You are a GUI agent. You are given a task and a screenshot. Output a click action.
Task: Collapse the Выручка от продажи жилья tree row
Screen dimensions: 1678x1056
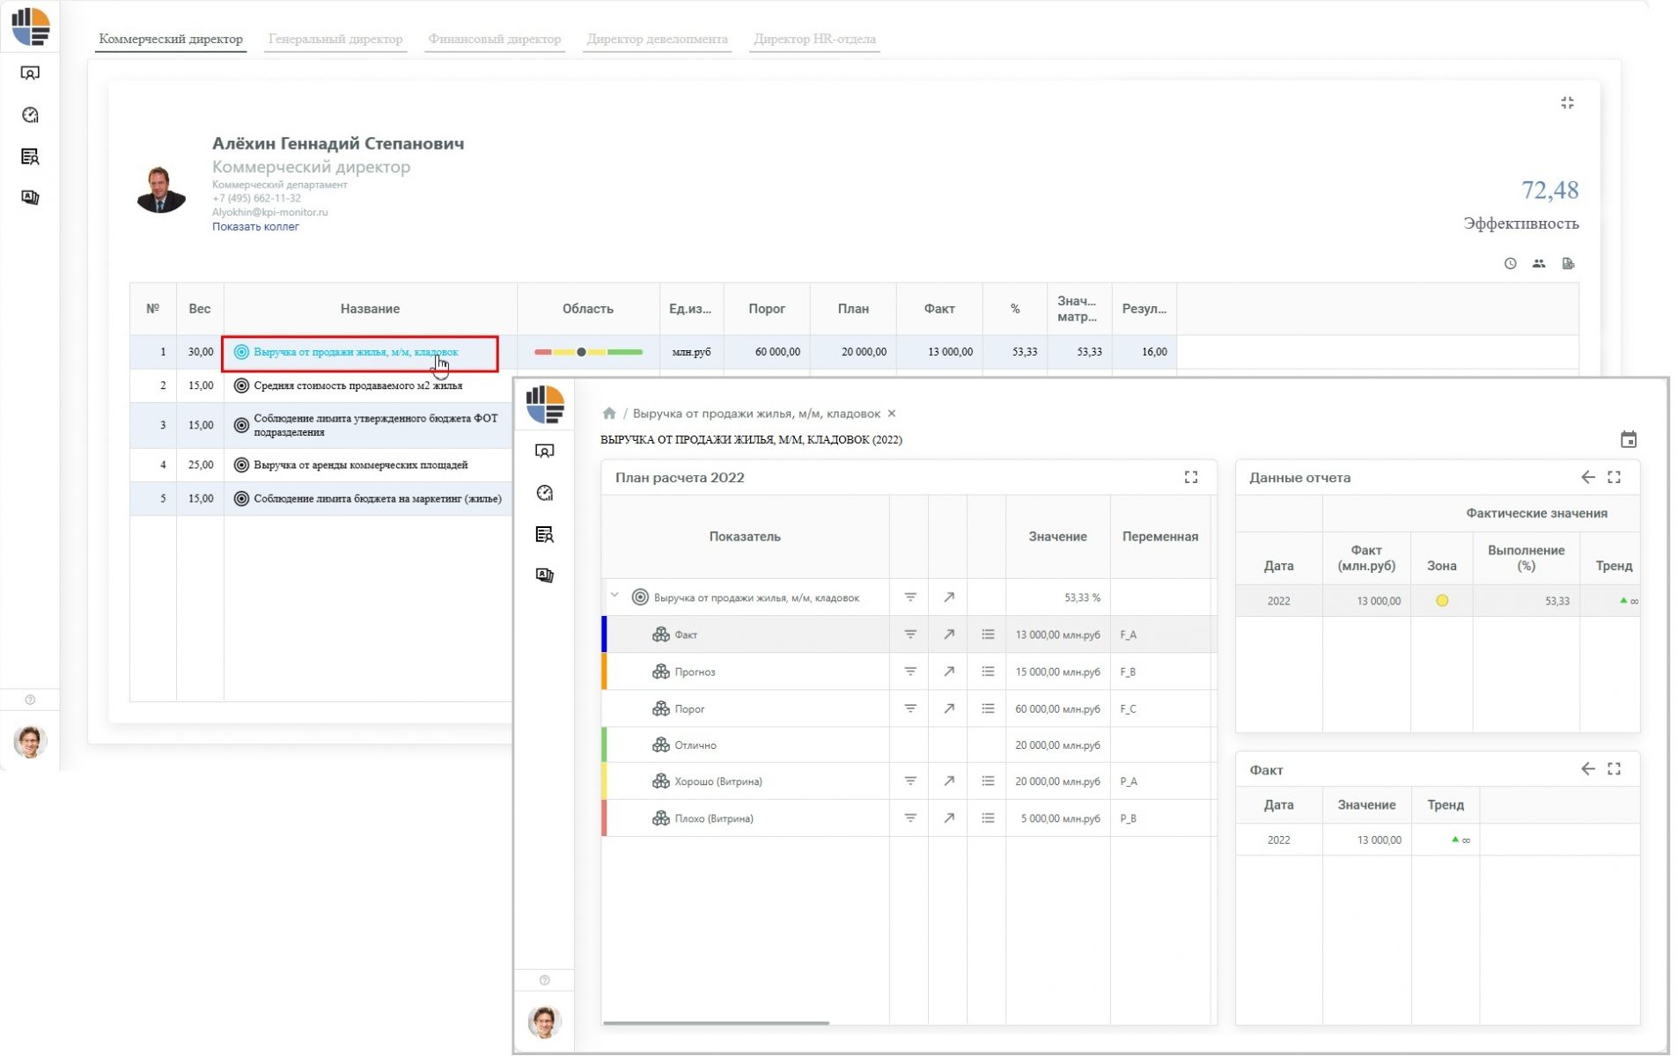[615, 596]
